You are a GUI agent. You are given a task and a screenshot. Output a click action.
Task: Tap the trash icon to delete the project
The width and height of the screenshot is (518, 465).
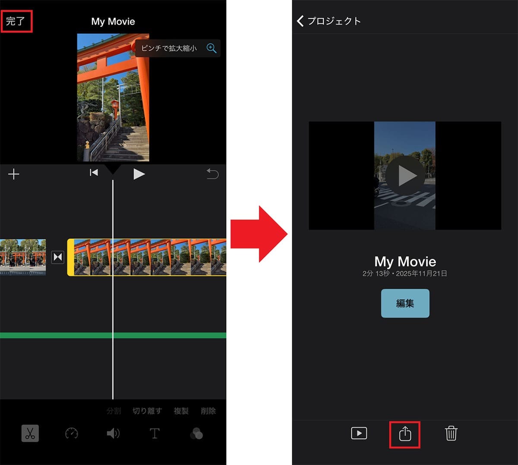pos(452,434)
